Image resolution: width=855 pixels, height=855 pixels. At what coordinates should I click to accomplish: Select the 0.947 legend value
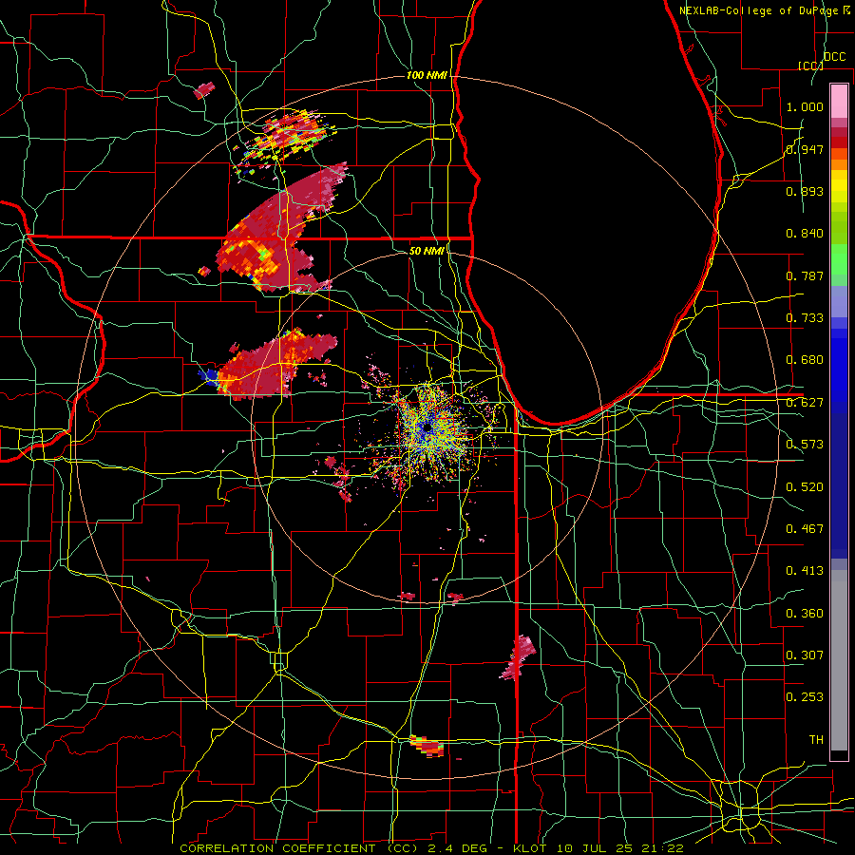click(x=805, y=149)
